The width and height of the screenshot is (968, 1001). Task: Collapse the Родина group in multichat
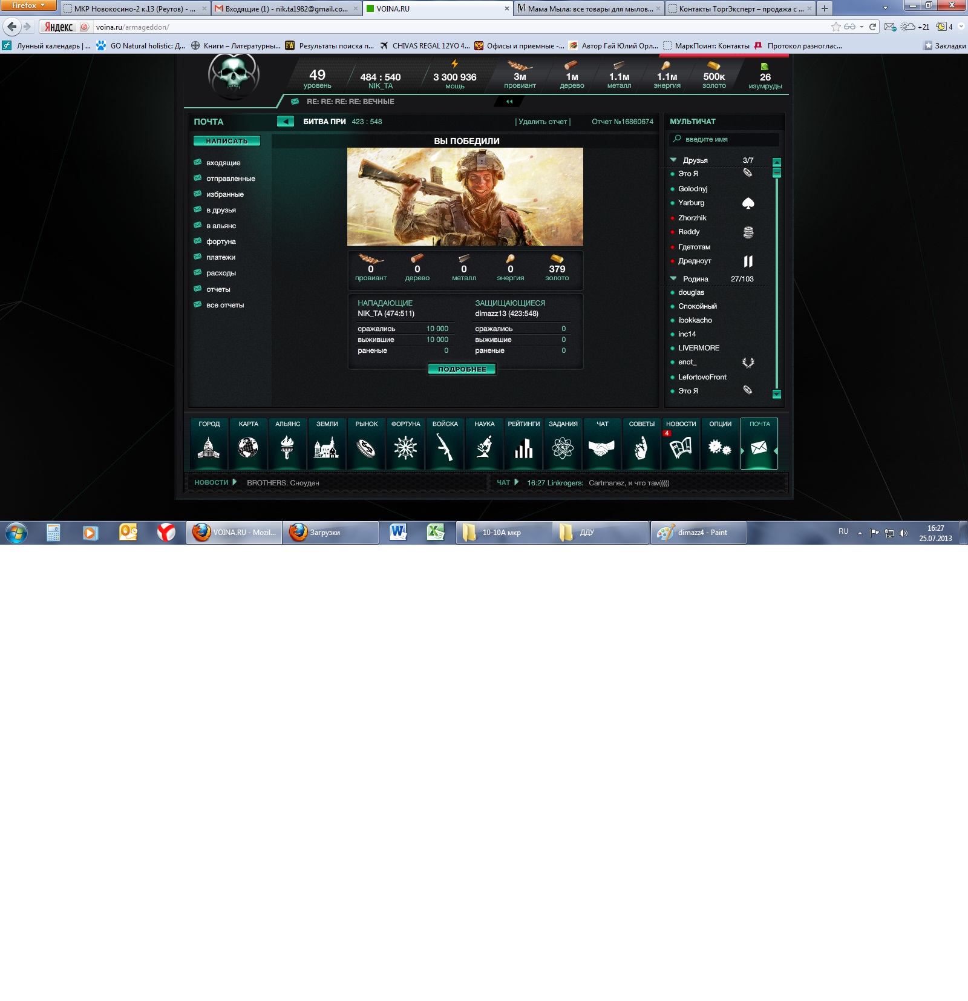tap(673, 279)
